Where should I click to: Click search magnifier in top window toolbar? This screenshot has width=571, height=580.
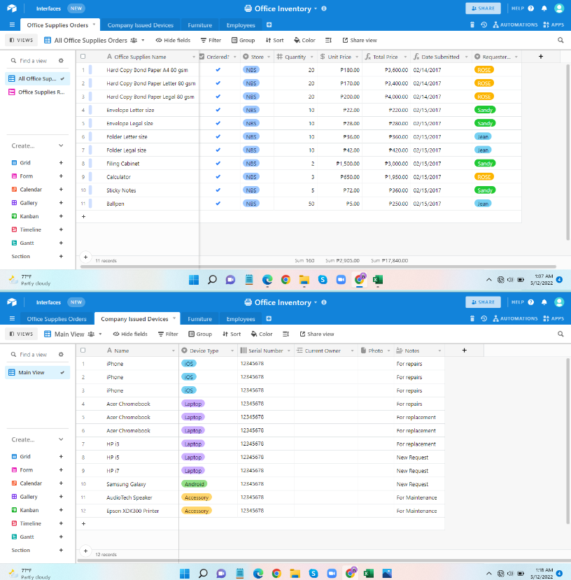tap(561, 41)
